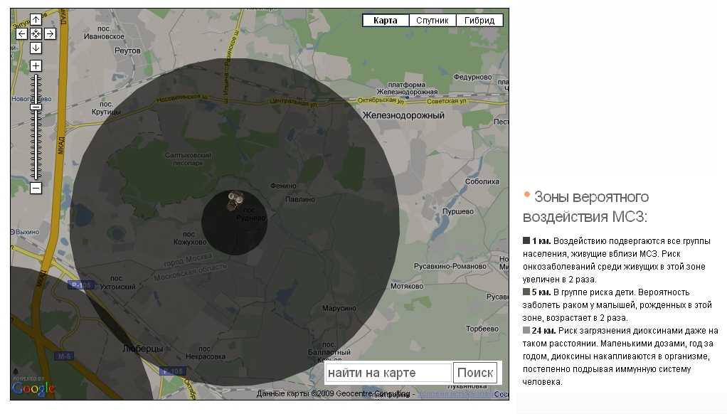Click the Железнодорожный city label
This screenshot has width=727, height=414.
[403, 115]
